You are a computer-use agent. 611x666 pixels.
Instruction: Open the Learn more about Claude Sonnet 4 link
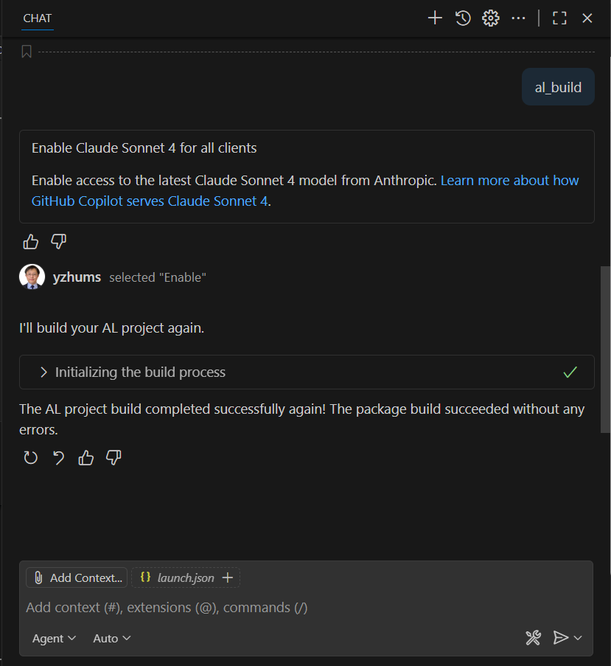click(509, 181)
